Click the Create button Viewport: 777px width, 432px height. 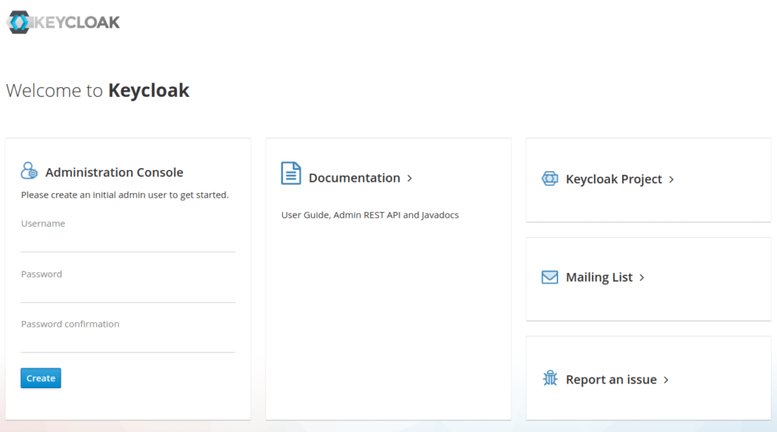click(x=41, y=378)
